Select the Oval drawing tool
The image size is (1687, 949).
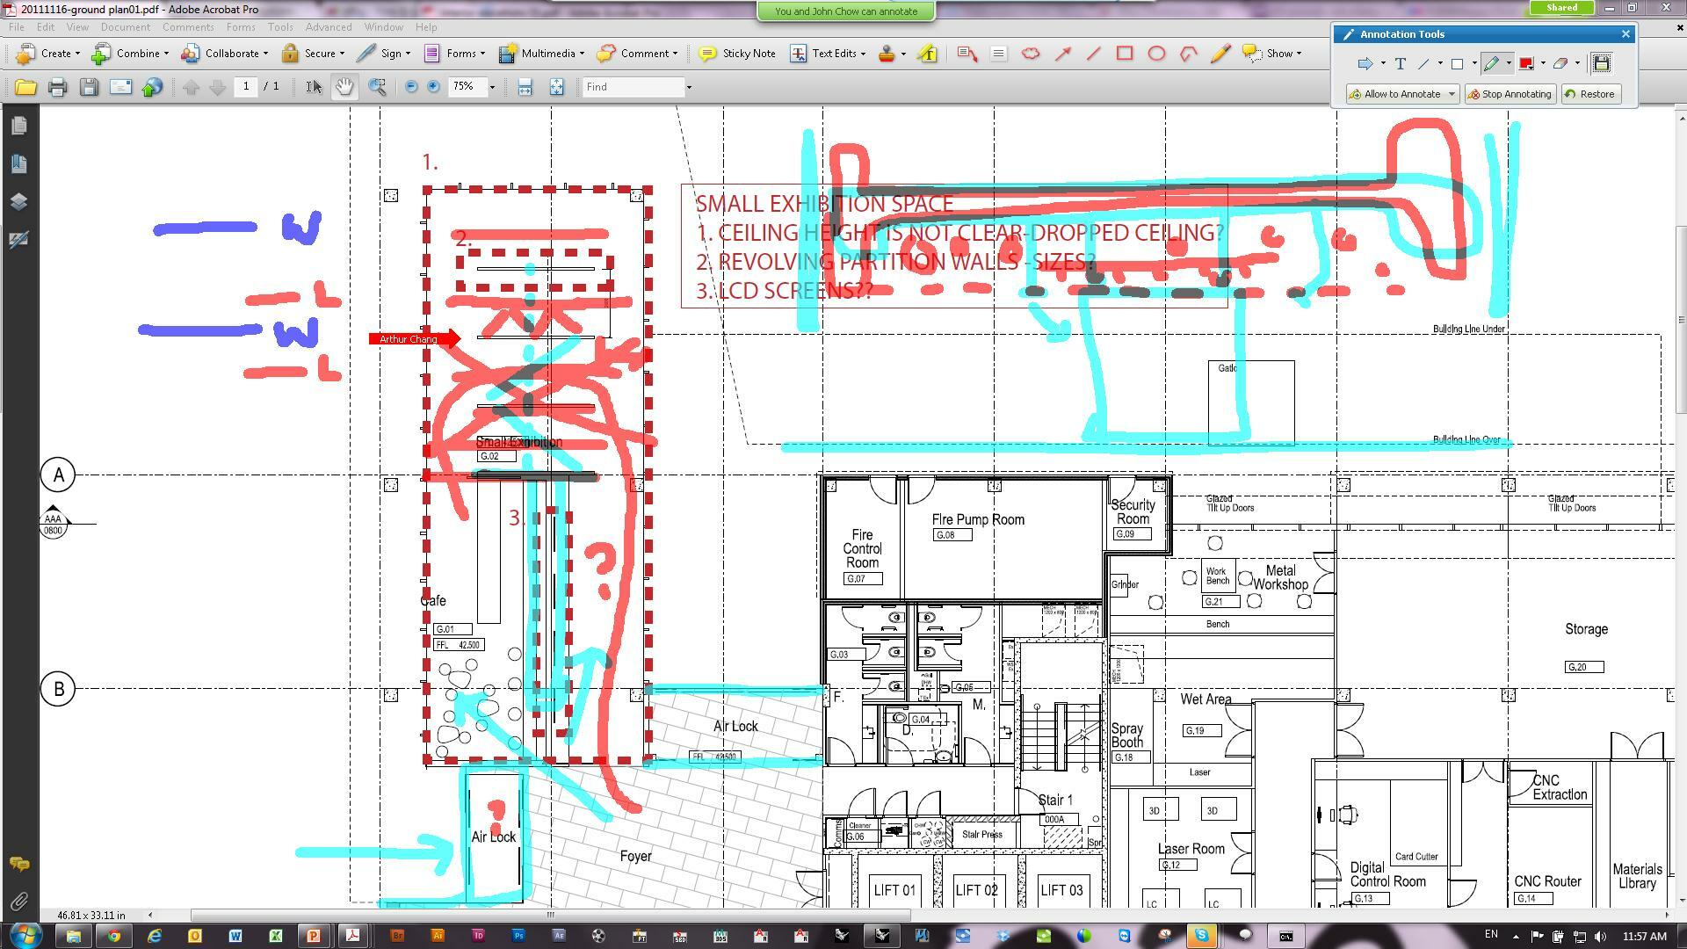coord(1156,54)
